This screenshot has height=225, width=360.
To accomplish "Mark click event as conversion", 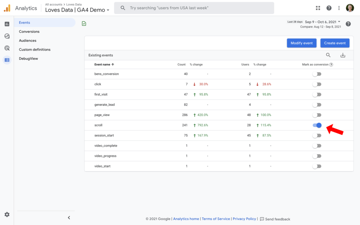I will point(317,84).
